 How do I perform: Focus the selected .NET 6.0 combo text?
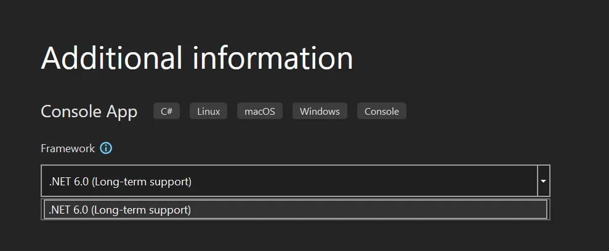[x=121, y=182]
